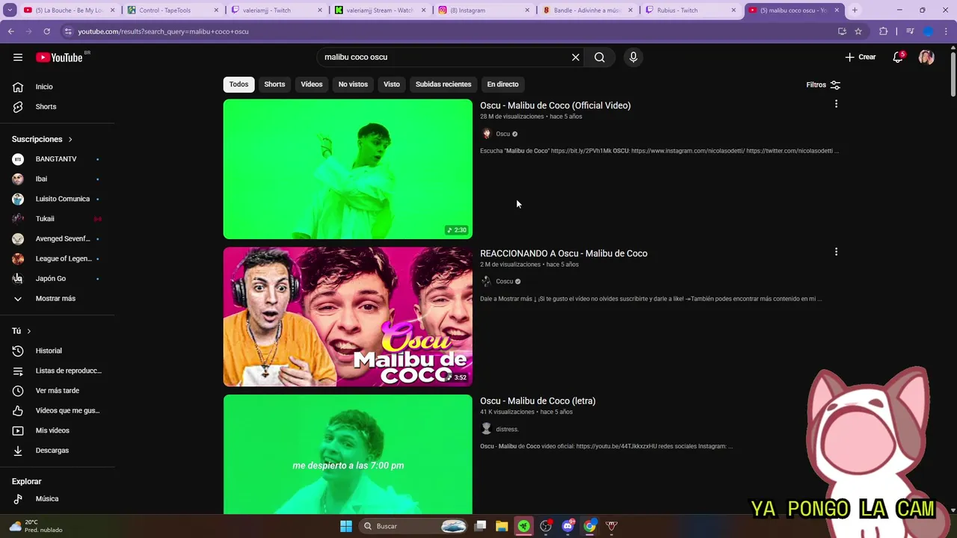Open the notifications bell

click(x=898, y=58)
